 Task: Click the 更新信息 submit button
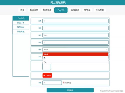pos(70,90)
